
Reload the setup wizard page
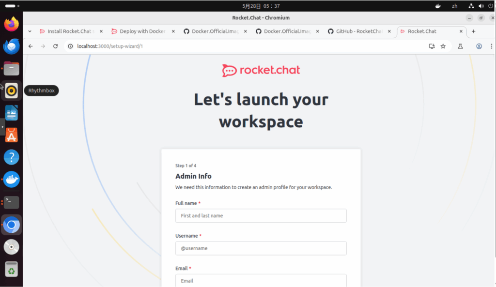coord(55,46)
